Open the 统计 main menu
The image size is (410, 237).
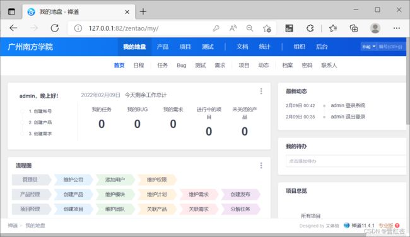(264, 47)
